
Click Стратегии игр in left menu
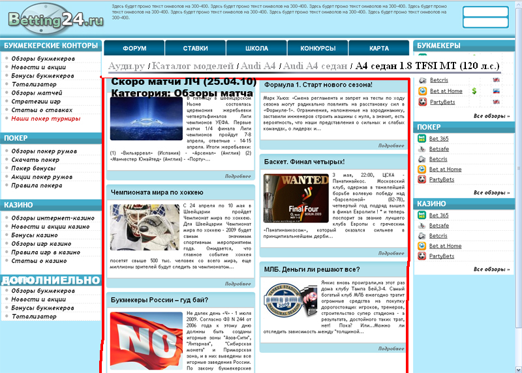[x=36, y=102]
